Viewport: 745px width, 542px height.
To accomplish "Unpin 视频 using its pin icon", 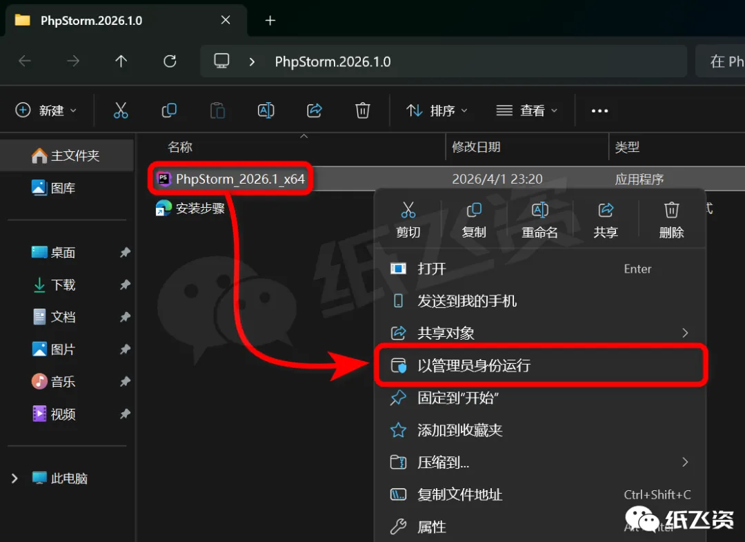I will [x=125, y=414].
